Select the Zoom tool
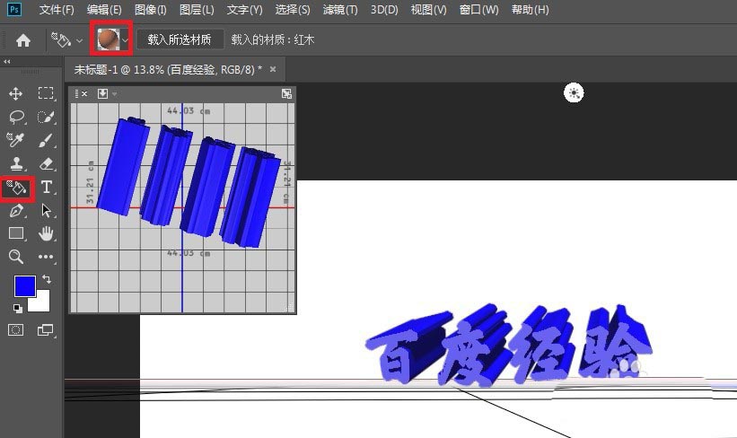Image resolution: width=737 pixels, height=438 pixels. click(x=16, y=257)
